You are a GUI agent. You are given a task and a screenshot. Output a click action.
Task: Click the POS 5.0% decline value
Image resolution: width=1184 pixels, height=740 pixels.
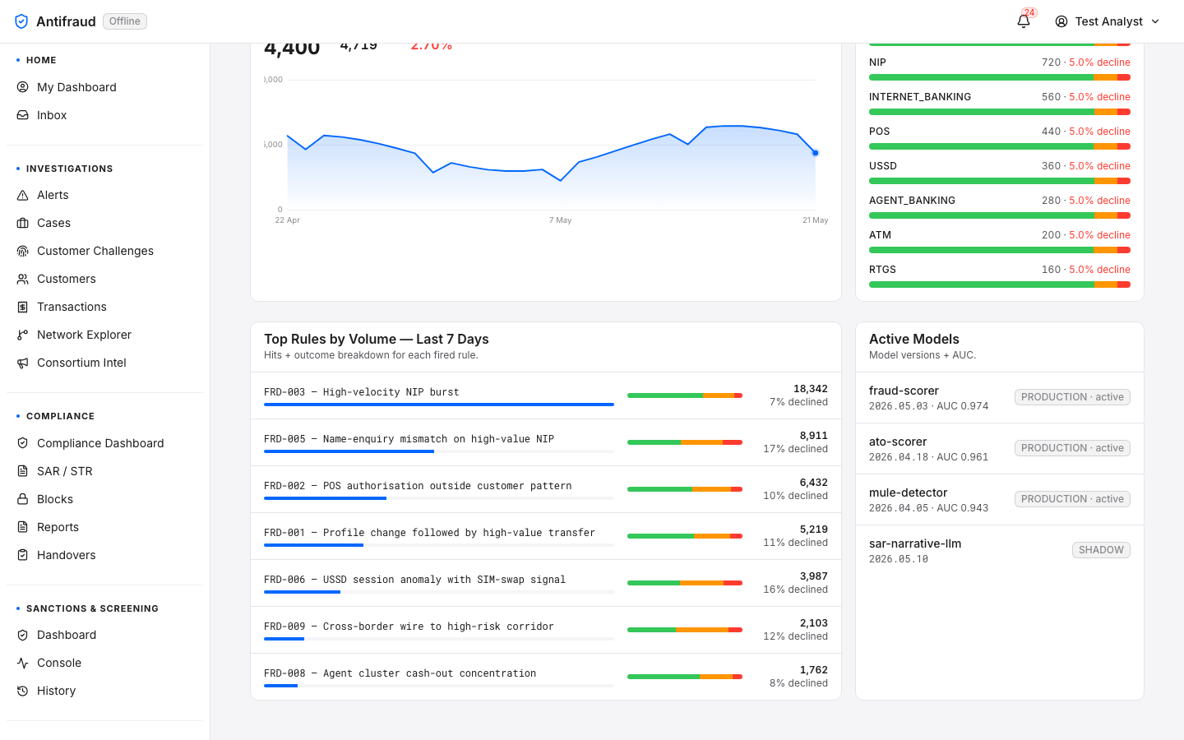click(1099, 132)
